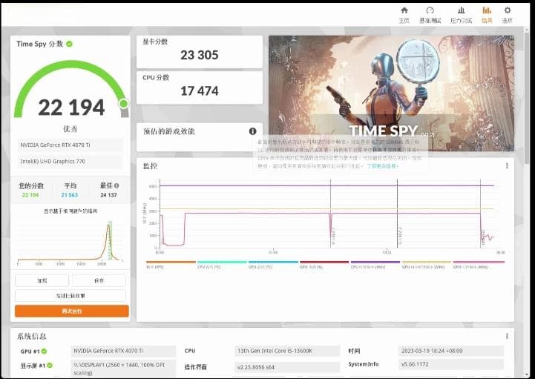
Task: Toggle the teal CPU 温度 legend series
Action: click(222, 265)
